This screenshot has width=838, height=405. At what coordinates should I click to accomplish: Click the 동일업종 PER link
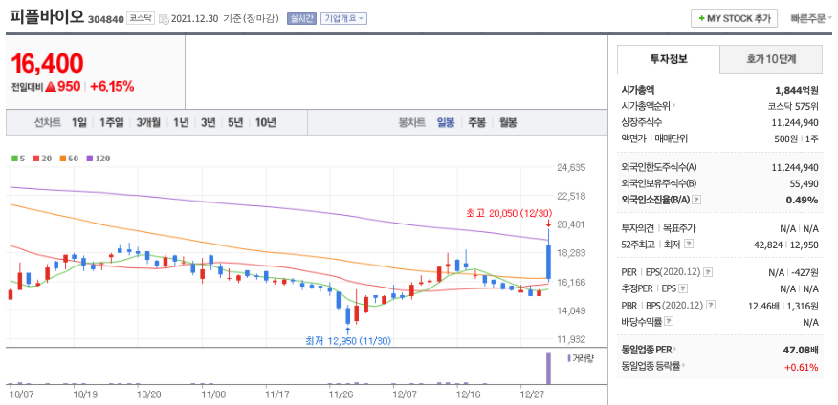[x=647, y=350]
